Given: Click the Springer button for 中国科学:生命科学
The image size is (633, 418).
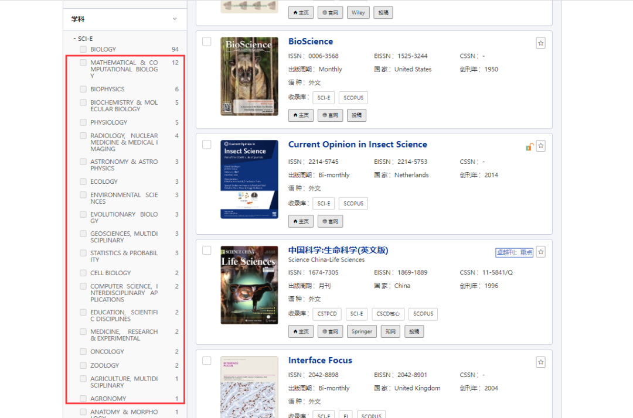Looking at the screenshot, I should (x=362, y=331).
